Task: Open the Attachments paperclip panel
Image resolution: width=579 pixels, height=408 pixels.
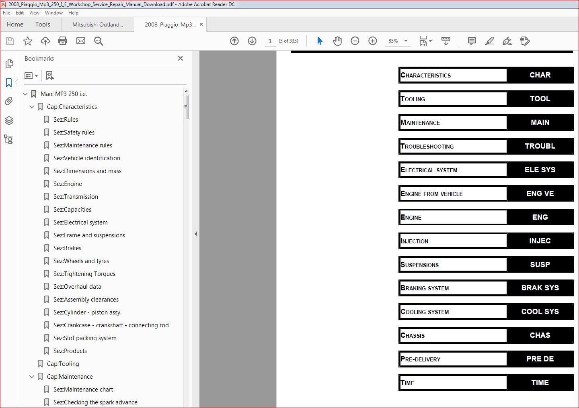Action: [x=9, y=101]
